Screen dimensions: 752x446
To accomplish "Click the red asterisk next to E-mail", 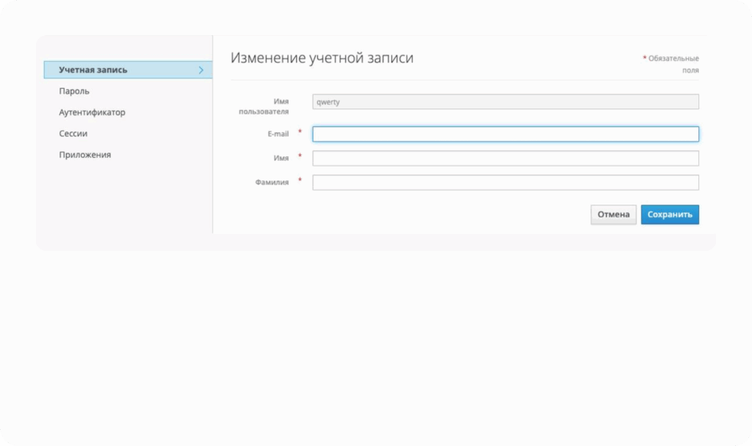I will tap(300, 132).
